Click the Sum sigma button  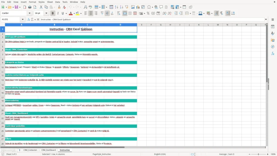32,19
